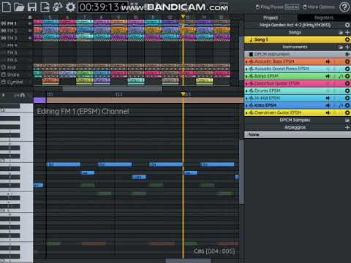Import songs using Songs header folder icon
351x263 pixels.
click(341, 32)
